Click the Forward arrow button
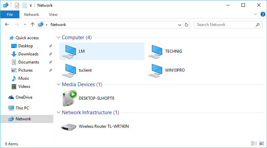 tap(17, 25)
